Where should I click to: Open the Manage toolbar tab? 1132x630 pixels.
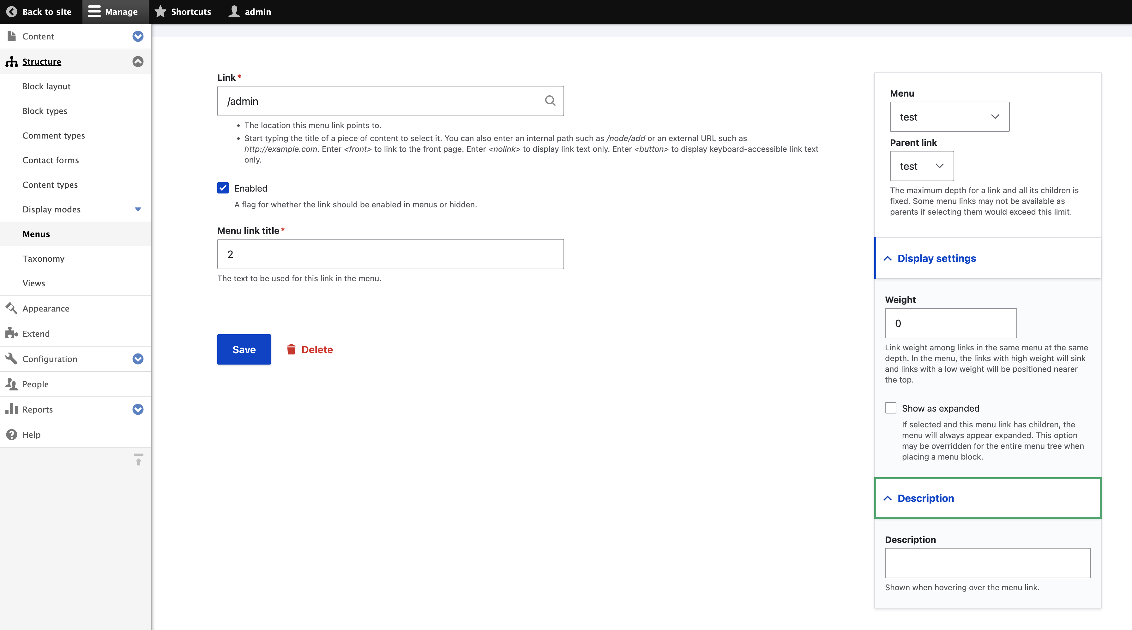coord(113,12)
